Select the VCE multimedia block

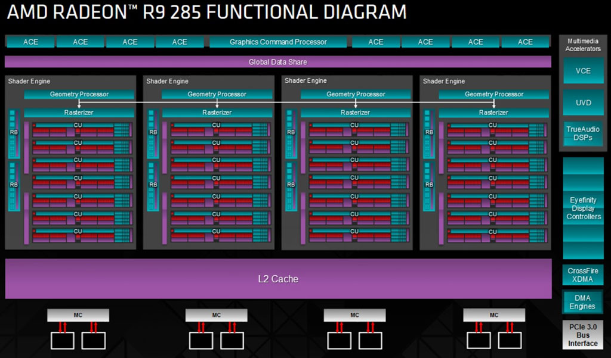[583, 71]
